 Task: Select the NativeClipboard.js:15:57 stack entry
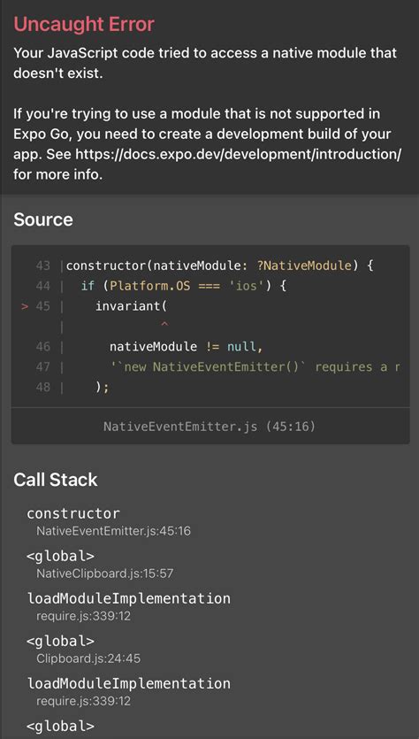[x=105, y=573]
